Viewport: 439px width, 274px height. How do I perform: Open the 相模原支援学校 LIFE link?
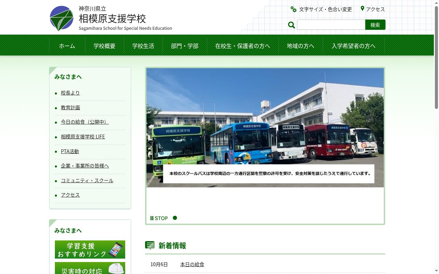(x=83, y=137)
